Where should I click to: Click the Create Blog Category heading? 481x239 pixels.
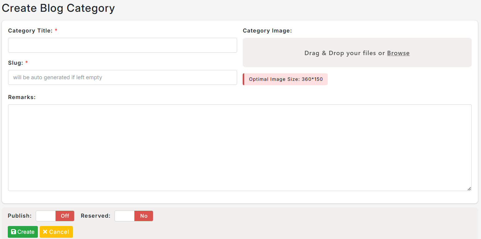[x=58, y=8]
